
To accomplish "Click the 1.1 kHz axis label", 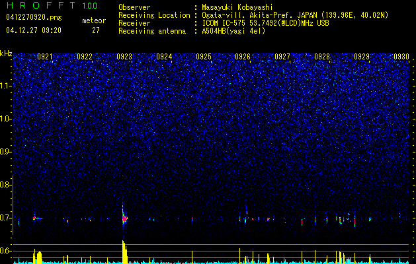I will 5,86.
